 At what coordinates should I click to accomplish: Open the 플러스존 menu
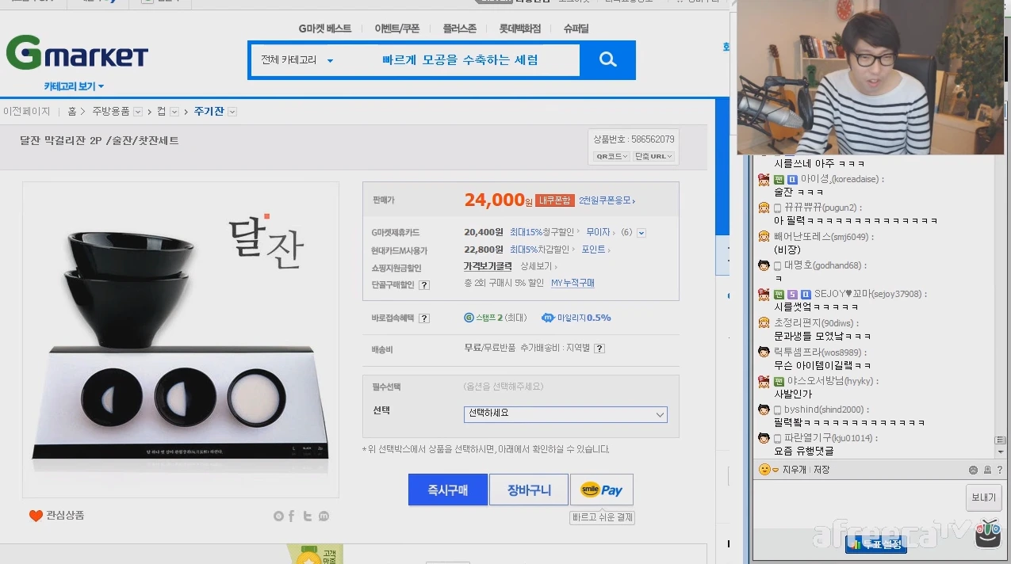(460, 29)
